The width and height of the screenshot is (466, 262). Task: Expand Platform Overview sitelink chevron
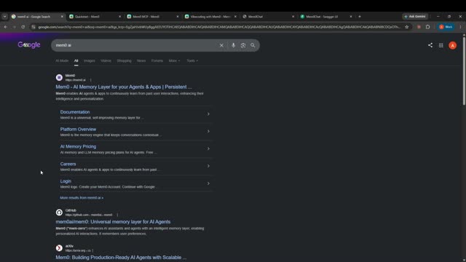pos(208,131)
